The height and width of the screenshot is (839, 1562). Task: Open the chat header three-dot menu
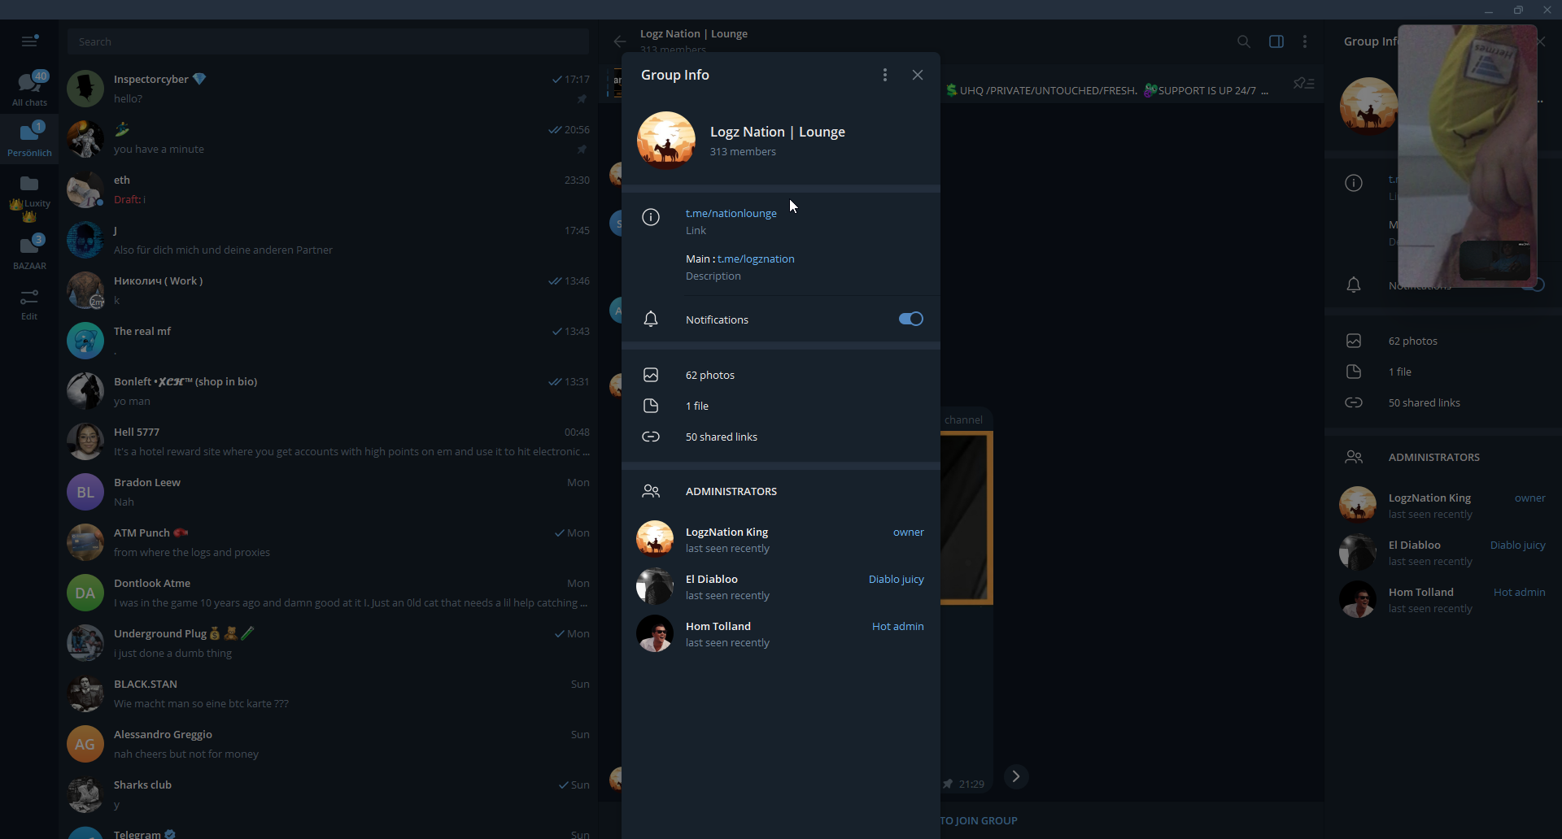(1305, 41)
